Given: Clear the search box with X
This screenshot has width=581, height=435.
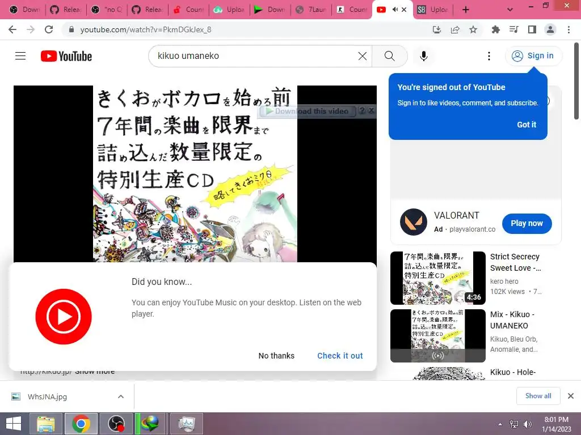Looking at the screenshot, I should click(363, 56).
